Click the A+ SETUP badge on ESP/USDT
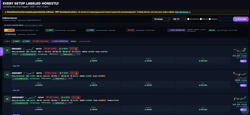This screenshot has width=250, height=115. pyautogui.click(x=63, y=49)
